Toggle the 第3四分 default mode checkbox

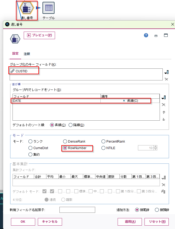139,191
